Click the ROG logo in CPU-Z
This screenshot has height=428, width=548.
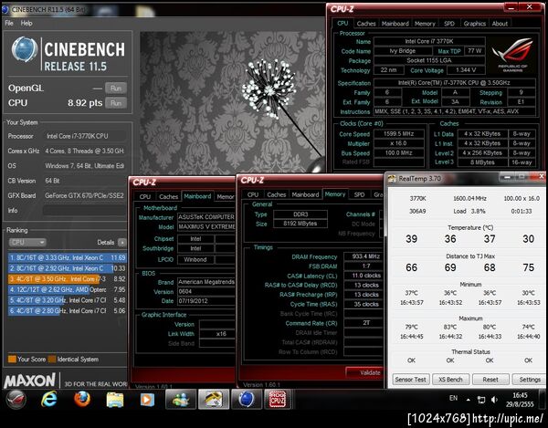tap(512, 55)
